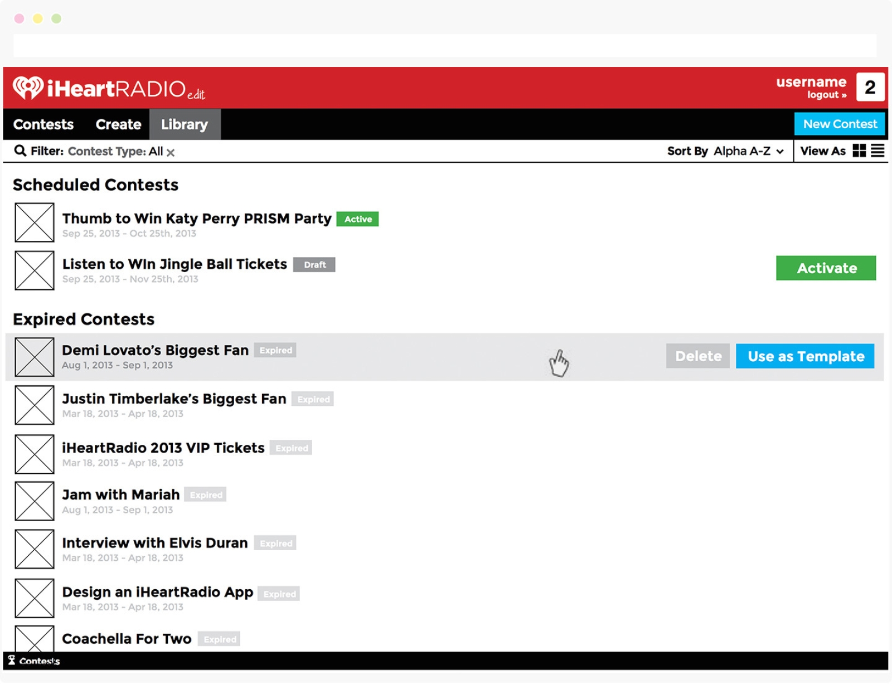Image resolution: width=892 pixels, height=684 pixels.
Task: Click the username label
Action: coord(811,82)
